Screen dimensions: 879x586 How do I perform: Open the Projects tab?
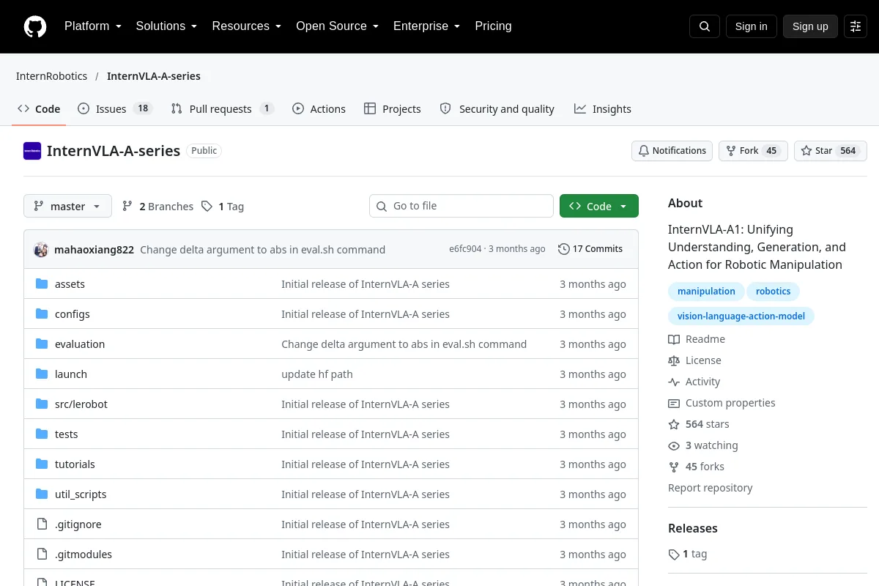point(393,109)
